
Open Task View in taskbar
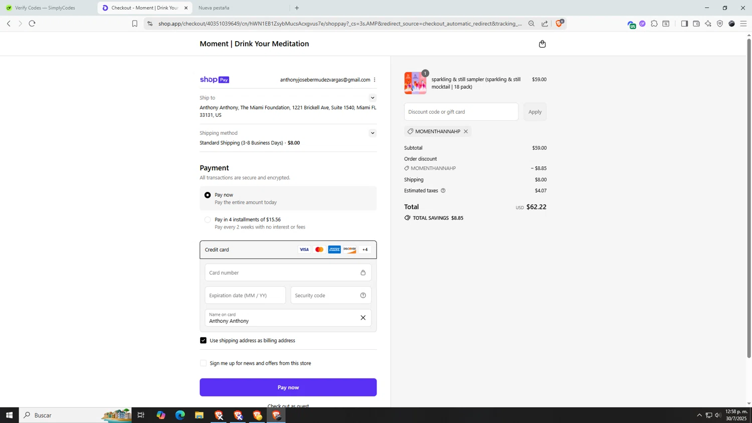(141, 415)
